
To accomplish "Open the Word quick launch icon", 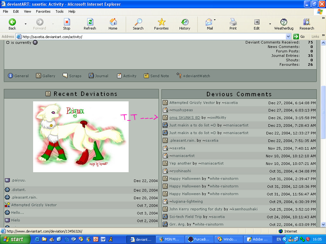I will [x=103, y=239].
